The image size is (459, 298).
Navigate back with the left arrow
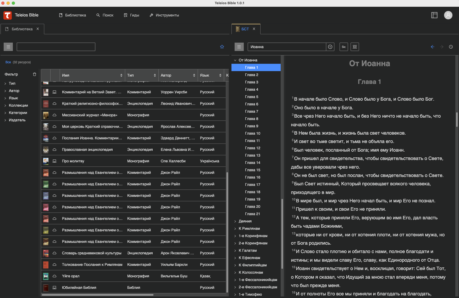click(x=432, y=47)
